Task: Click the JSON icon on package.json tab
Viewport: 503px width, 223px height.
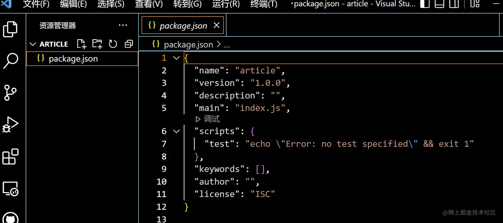Action: click(152, 25)
